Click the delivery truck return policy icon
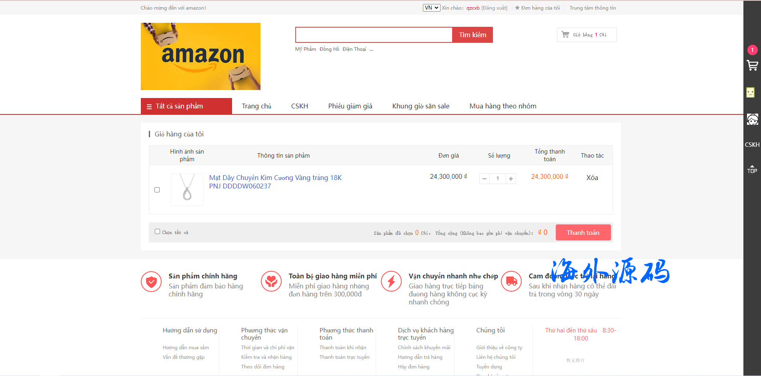 coord(511,282)
